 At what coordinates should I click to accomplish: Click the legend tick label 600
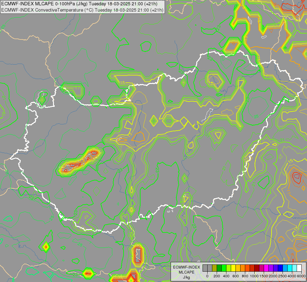tap(236, 276)
